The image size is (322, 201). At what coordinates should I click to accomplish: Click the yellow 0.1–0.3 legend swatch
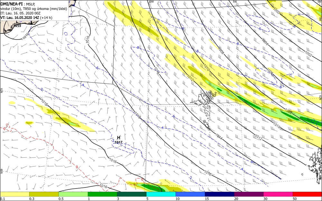click(x=15, y=194)
